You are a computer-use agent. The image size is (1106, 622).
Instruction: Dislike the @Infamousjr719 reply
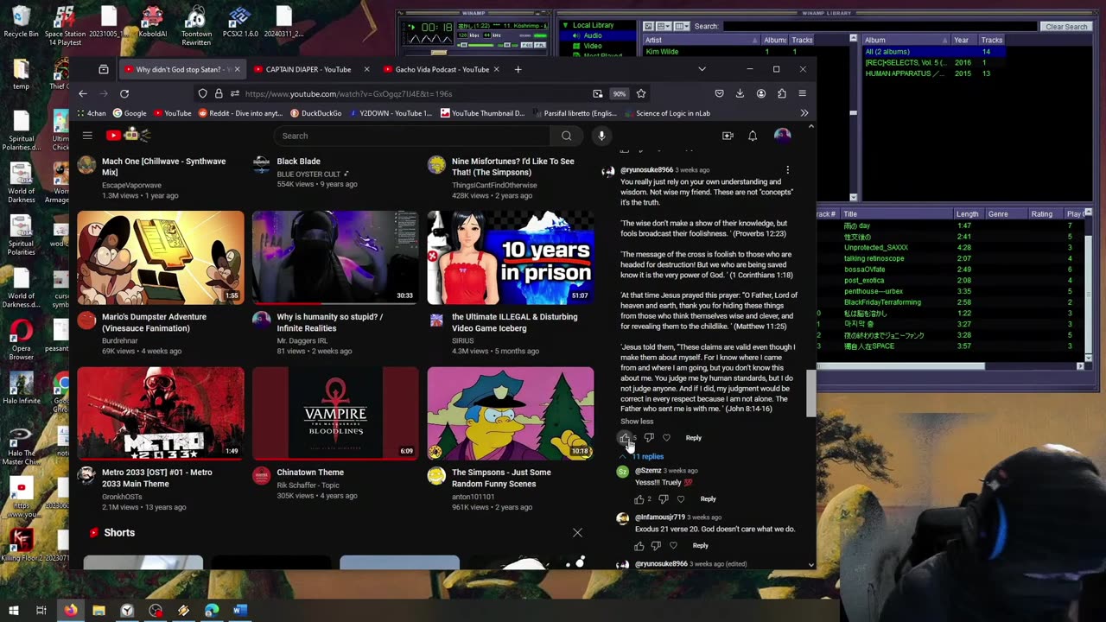click(656, 546)
